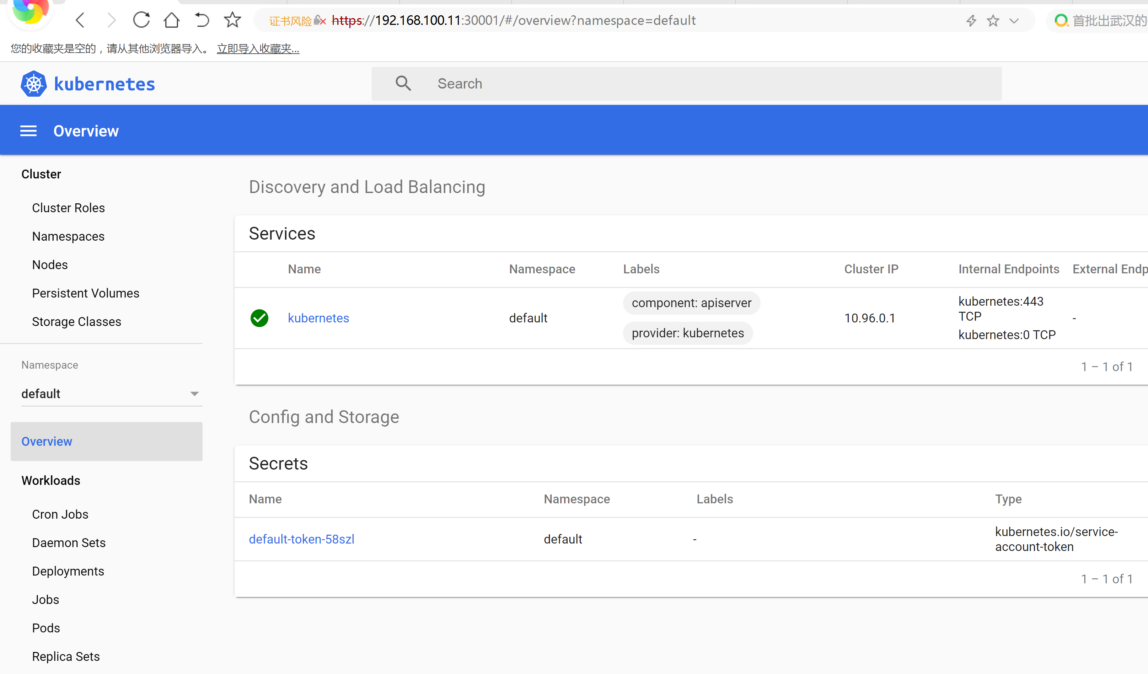
Task: Open Persistent Volumes in sidebar
Action: [x=86, y=293]
